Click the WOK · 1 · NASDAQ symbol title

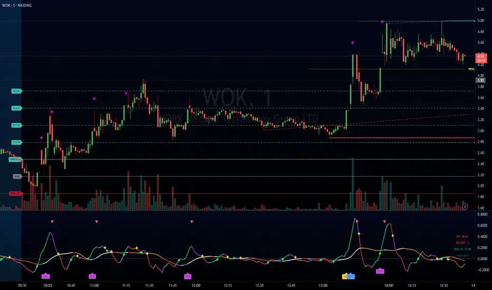[x=17, y=5]
